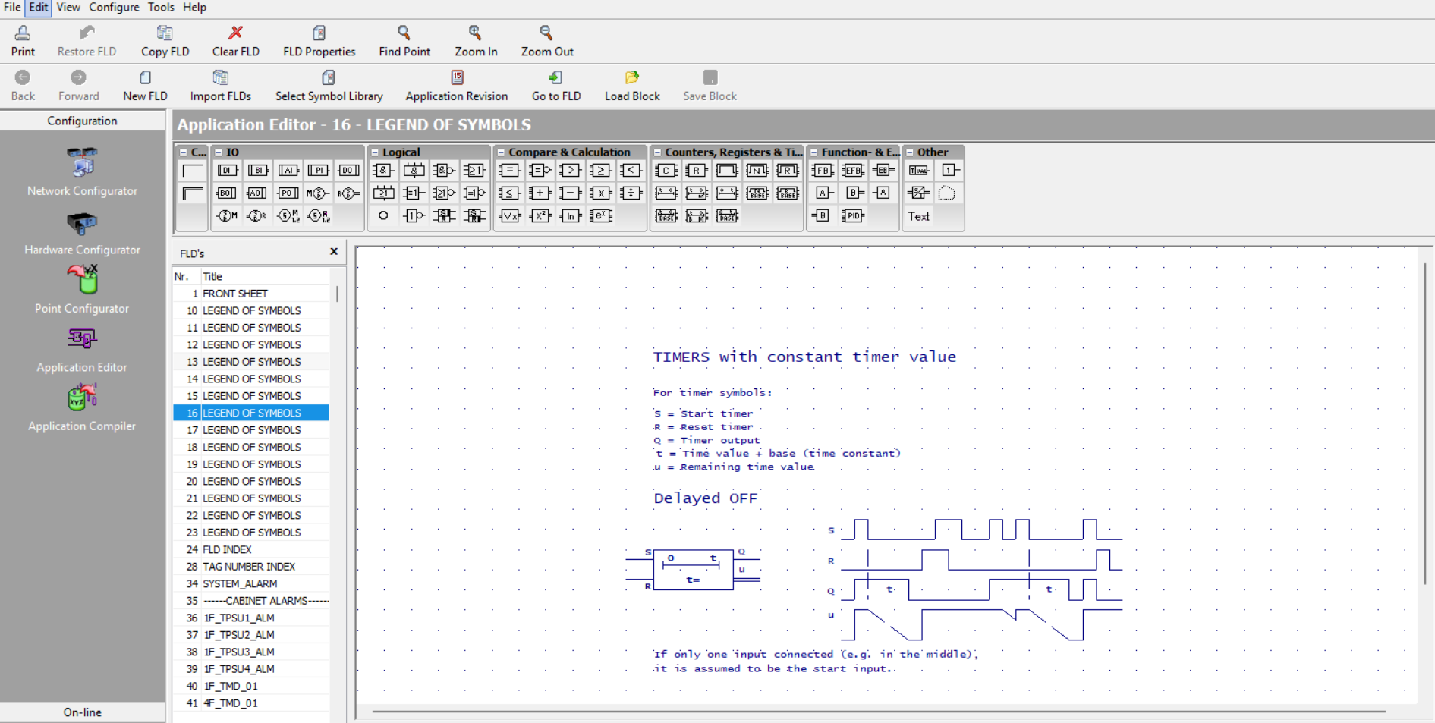Select the DI digital input symbol

(227, 170)
